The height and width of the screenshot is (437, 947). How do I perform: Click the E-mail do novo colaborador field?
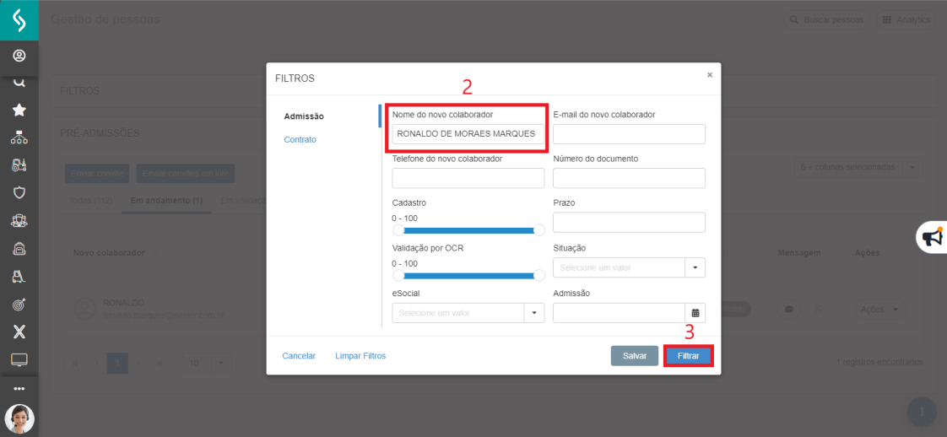point(629,134)
